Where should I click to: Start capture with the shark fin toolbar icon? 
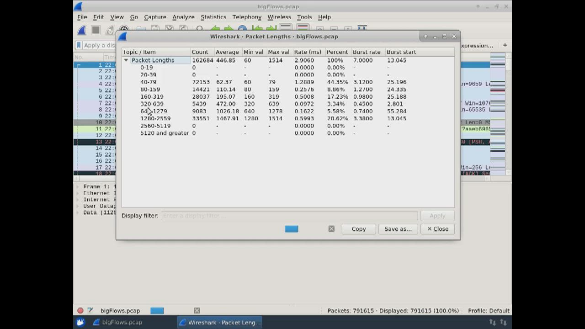[x=82, y=30]
